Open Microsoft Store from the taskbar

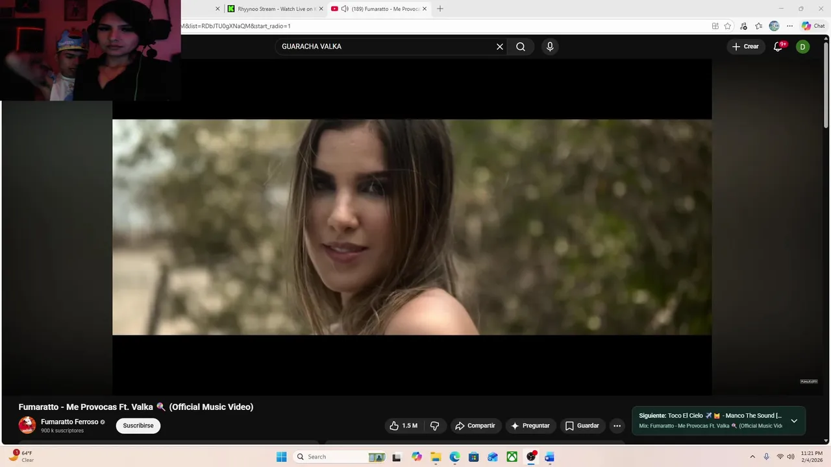tap(474, 457)
